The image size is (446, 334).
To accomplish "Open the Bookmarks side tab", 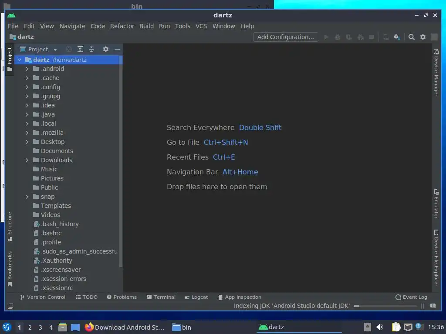I will click(x=10, y=269).
